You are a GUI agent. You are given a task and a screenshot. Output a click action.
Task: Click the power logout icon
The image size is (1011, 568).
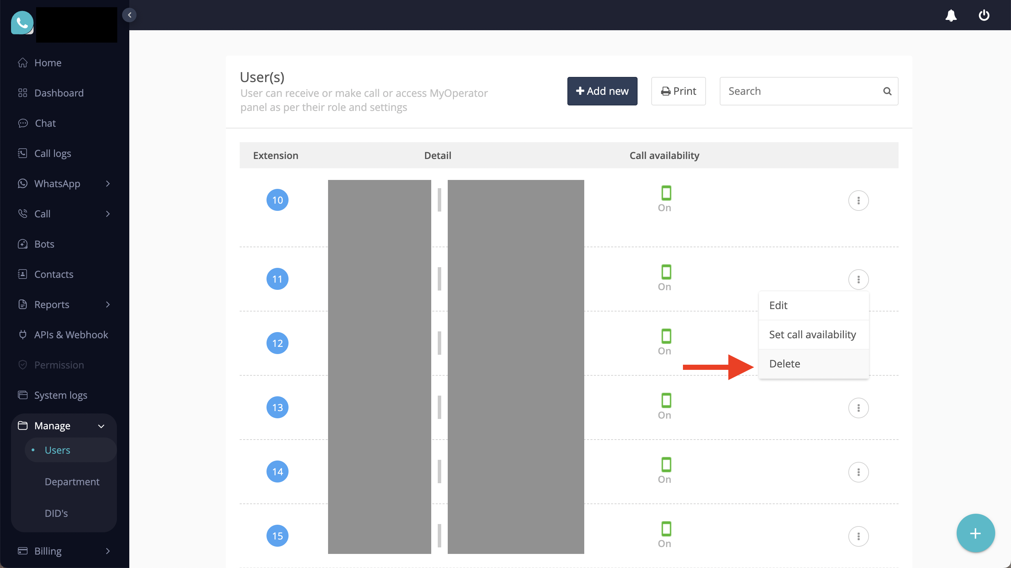[x=983, y=15]
